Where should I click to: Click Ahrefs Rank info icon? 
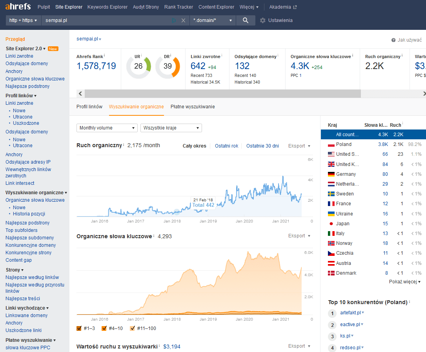click(x=104, y=55)
